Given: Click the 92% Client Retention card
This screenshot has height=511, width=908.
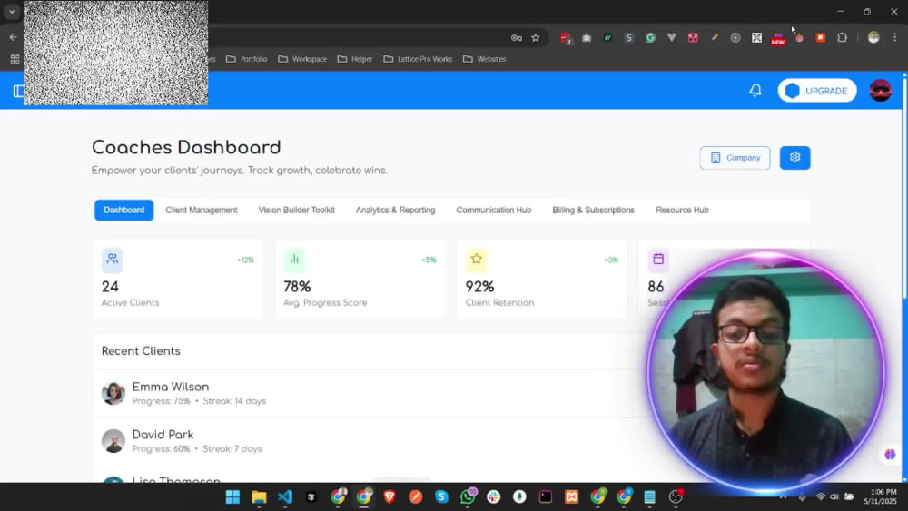Looking at the screenshot, I should (542, 279).
